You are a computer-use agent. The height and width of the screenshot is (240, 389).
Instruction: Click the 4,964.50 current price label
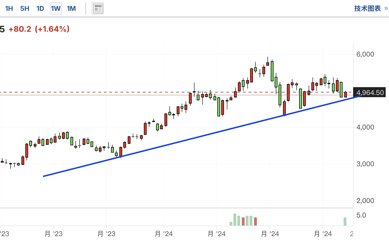370,92
